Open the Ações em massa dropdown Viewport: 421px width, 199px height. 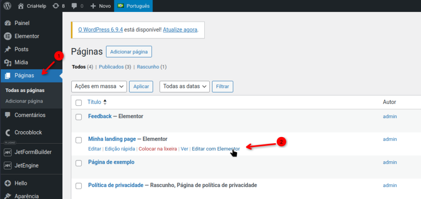pyautogui.click(x=99, y=86)
